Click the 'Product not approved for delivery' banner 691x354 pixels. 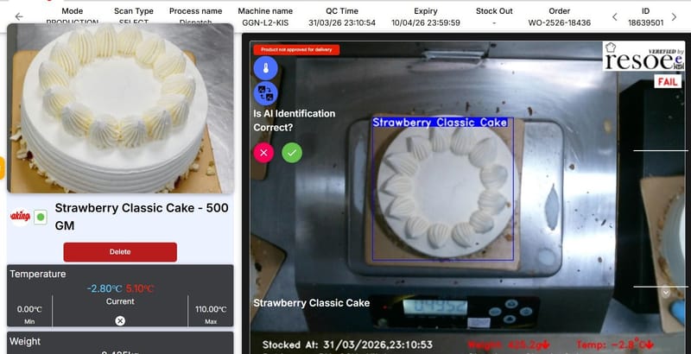pos(296,50)
